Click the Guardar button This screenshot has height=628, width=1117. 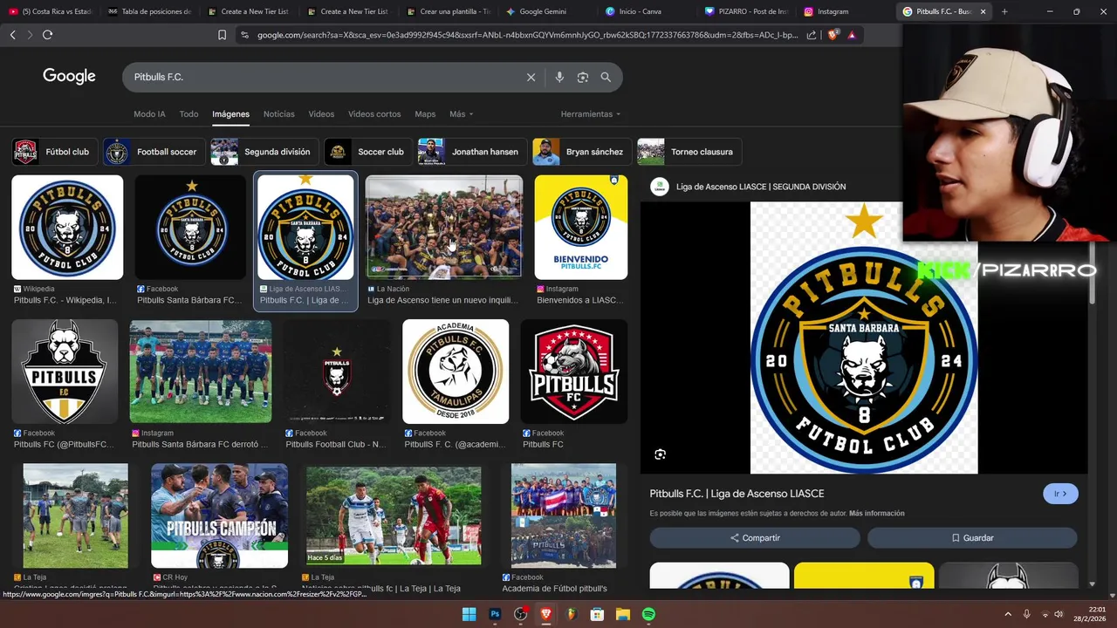972,538
